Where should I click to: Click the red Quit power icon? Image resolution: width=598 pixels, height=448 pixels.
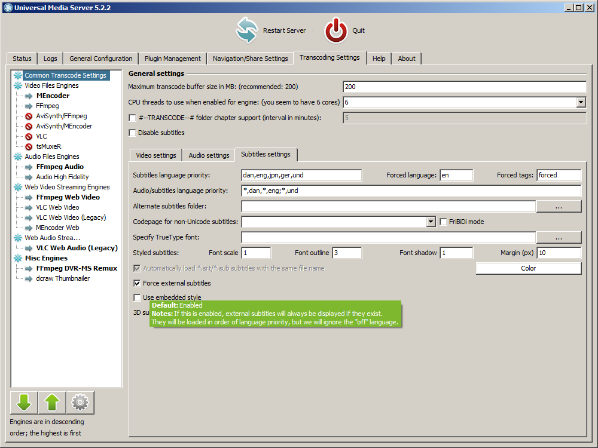(336, 30)
